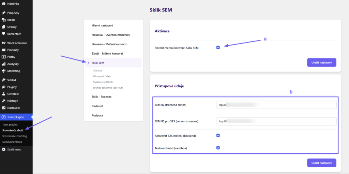Uncheck Testovací mód (sandbox) checkbox

coord(218,148)
